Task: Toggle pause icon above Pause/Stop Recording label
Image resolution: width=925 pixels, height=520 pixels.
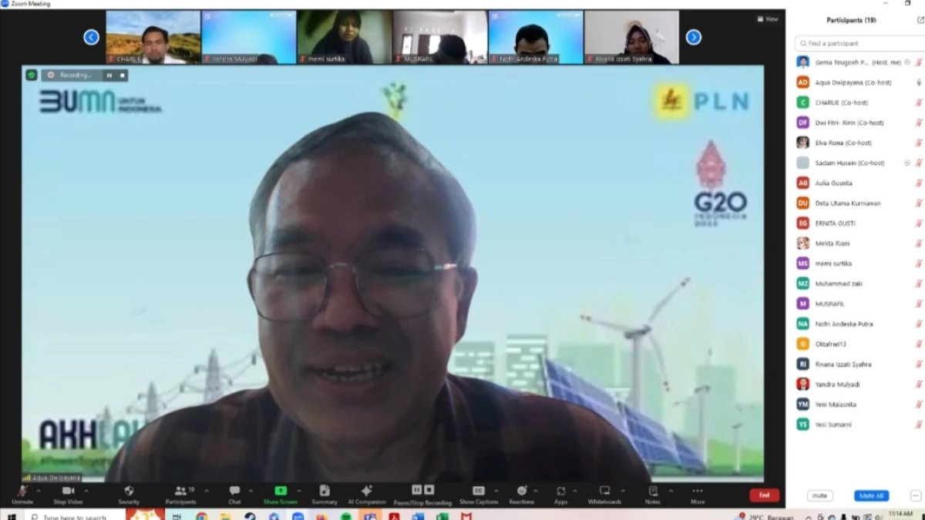Action: point(416,490)
